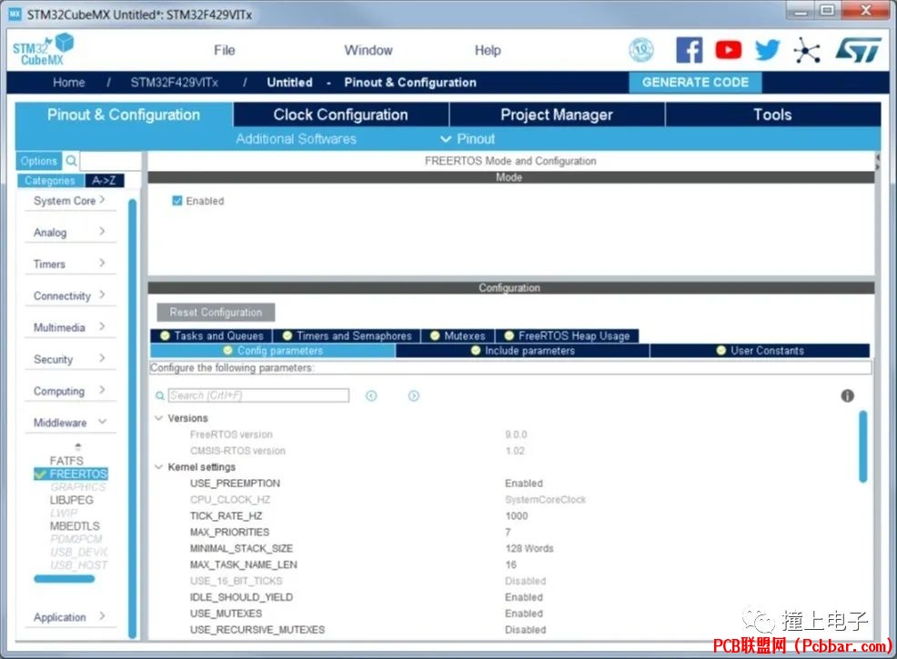Switch to Project Manager tab
This screenshot has height=659, width=897.
(x=557, y=115)
